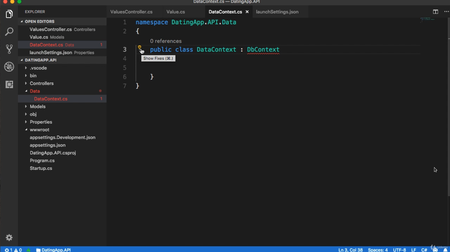The width and height of the screenshot is (450, 252).
Task: Close the DataContext.cs tab
Action: coord(247,12)
